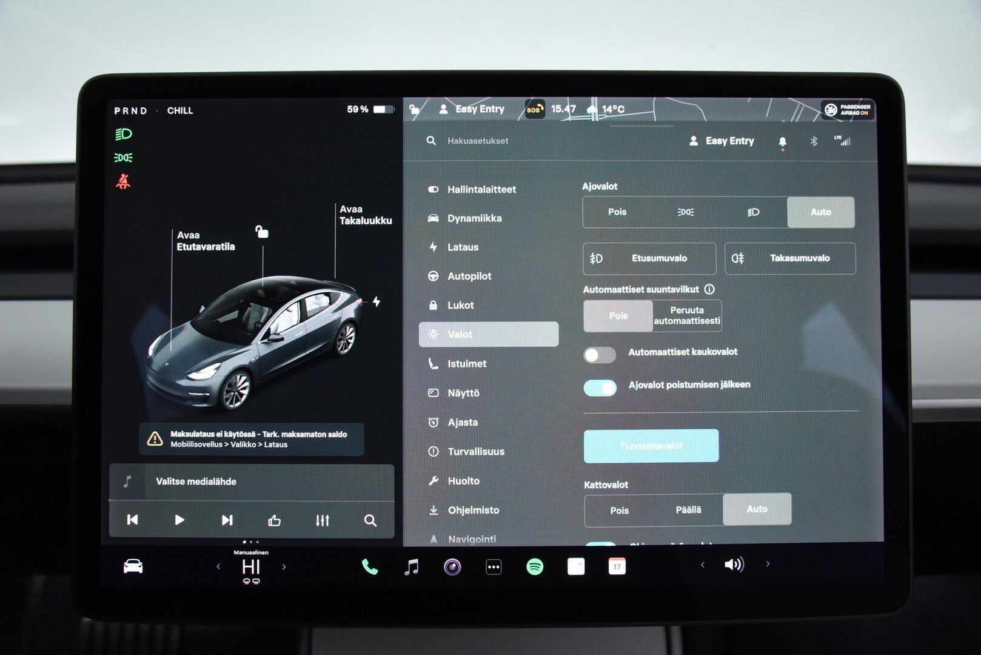This screenshot has width=981, height=655.
Task: Open the car controls icon in the dock
Action: click(x=133, y=565)
